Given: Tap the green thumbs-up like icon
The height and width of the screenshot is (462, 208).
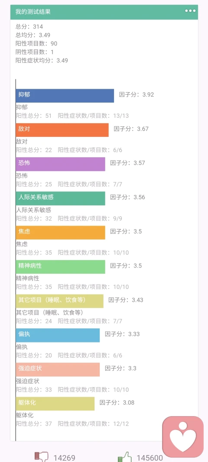Looking at the screenshot, I should (x=125, y=457).
